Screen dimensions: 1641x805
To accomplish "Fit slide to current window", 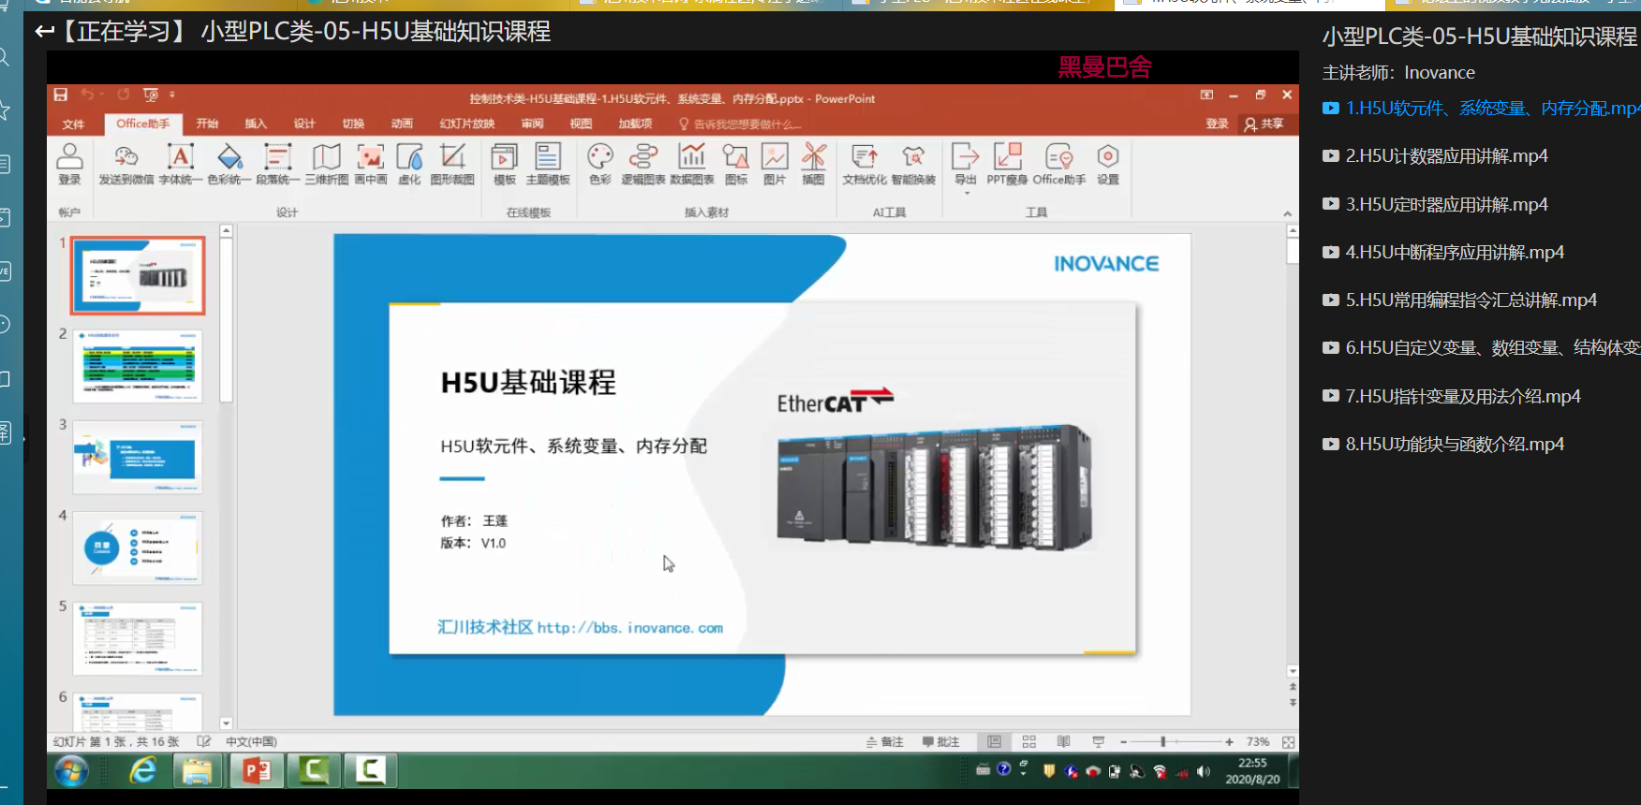I will click(1289, 741).
